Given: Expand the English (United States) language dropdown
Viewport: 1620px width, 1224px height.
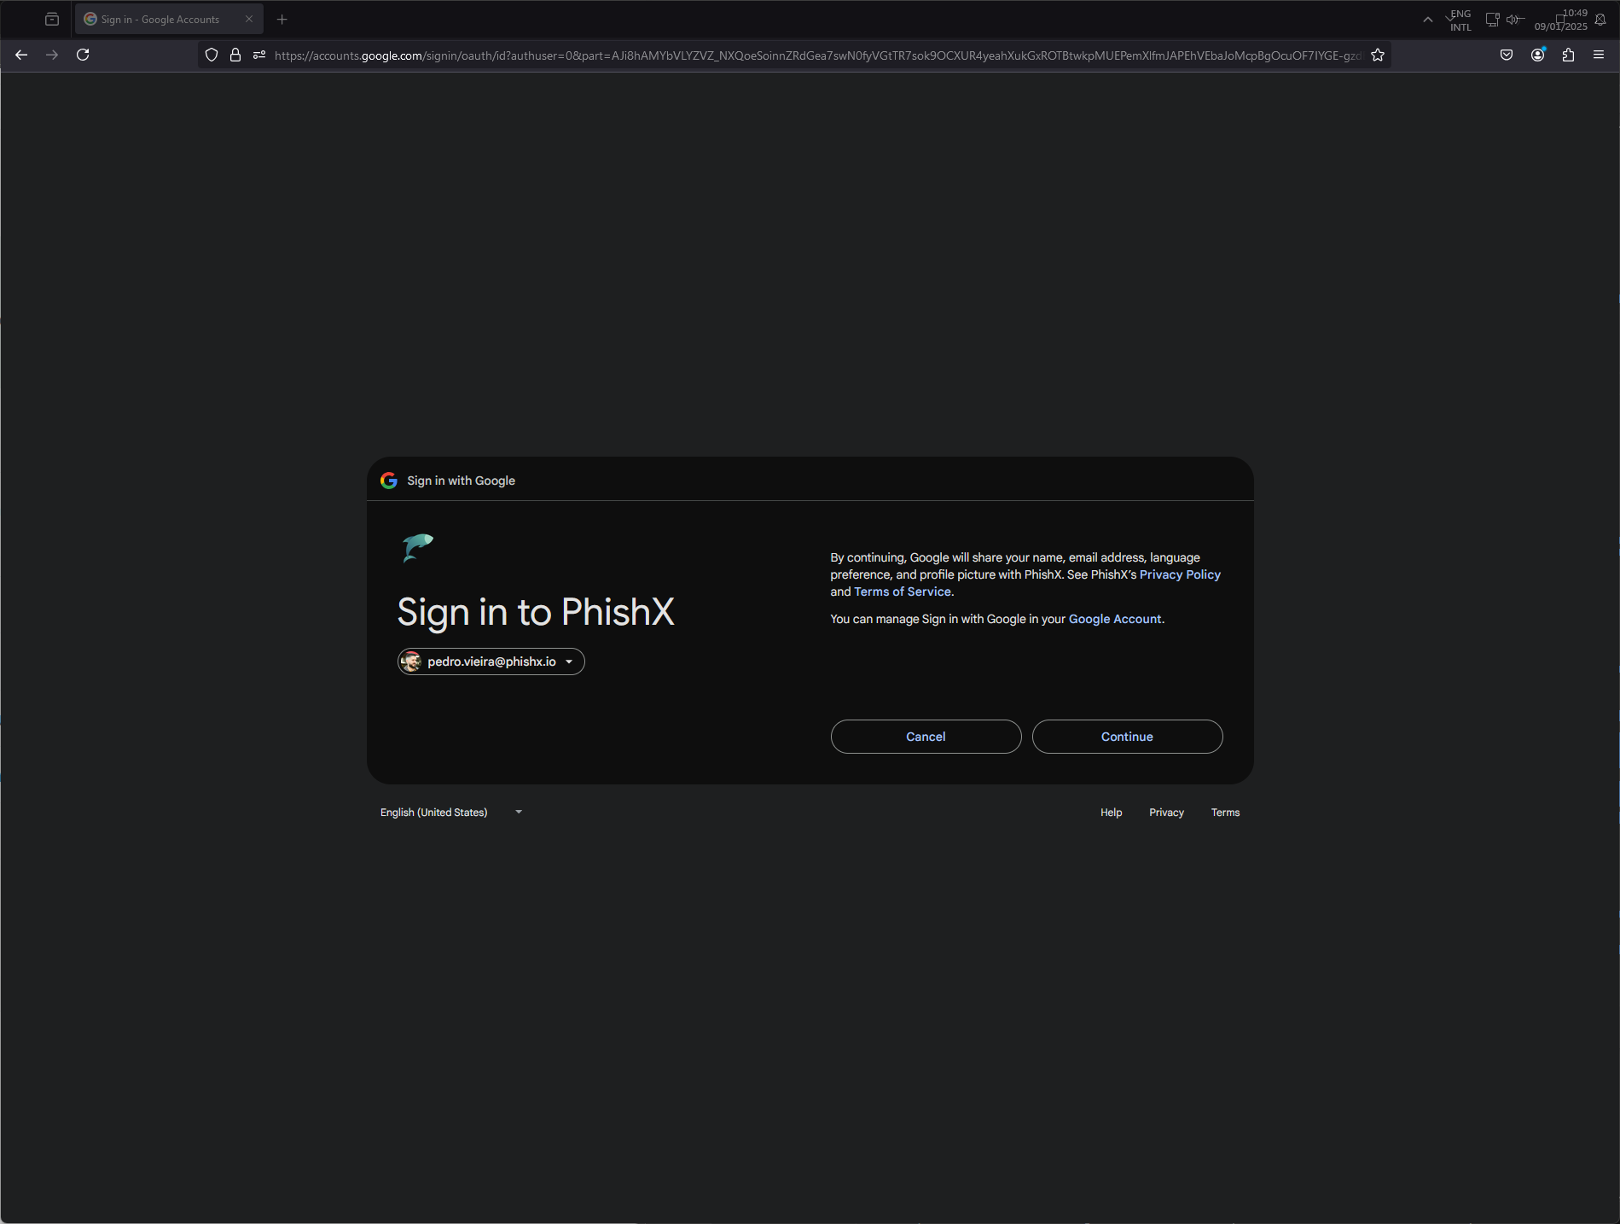Looking at the screenshot, I should pos(451,813).
